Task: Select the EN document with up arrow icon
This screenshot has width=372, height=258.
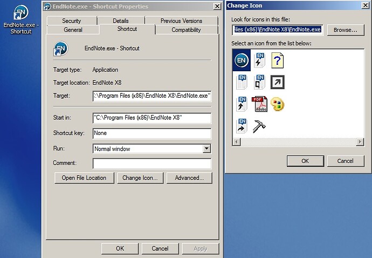Action: (x=242, y=104)
